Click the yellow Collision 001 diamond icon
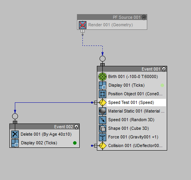The image size is (191, 180). [x=102, y=145]
